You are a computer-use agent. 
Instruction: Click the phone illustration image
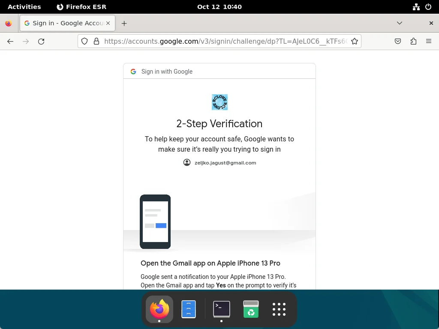155,221
